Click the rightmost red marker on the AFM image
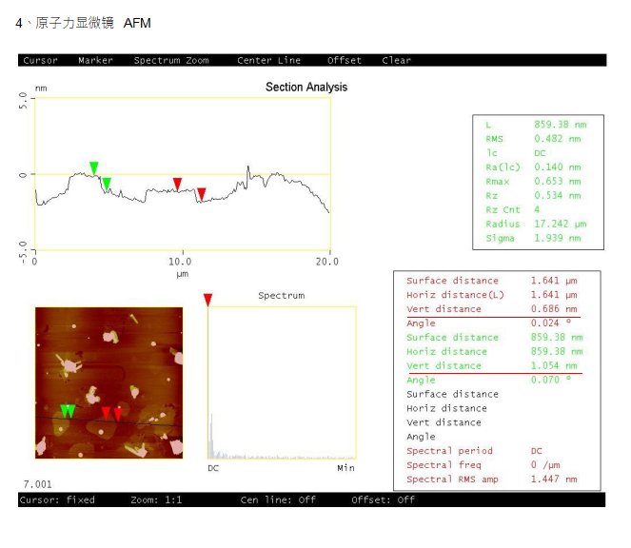The height and width of the screenshot is (548, 631). tap(118, 414)
